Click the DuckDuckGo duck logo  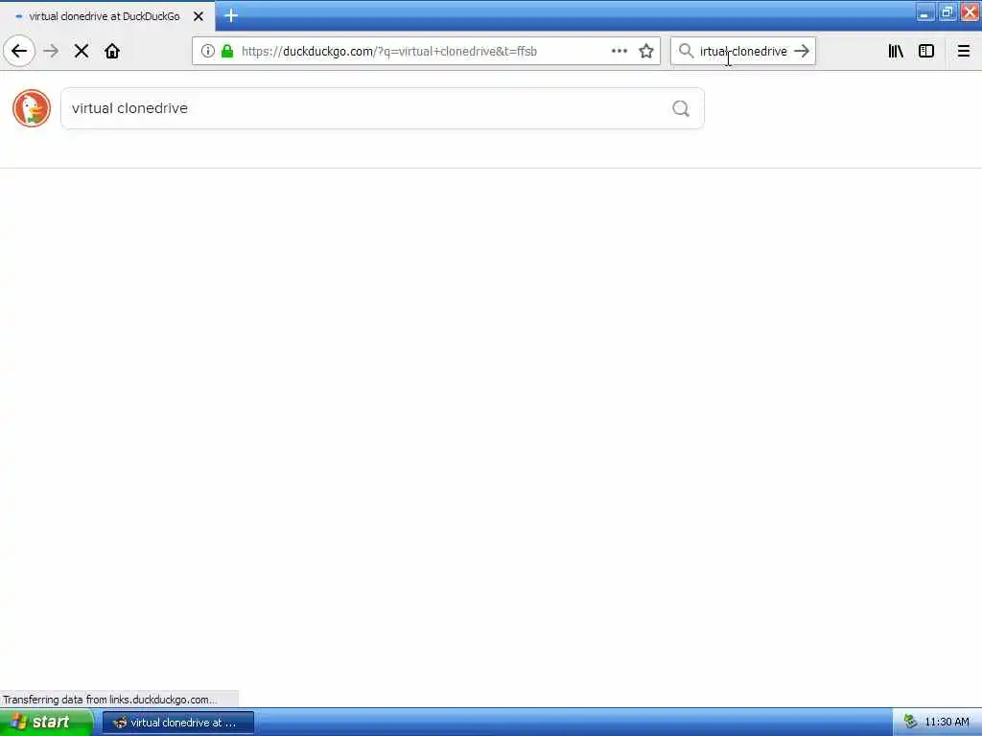[x=32, y=108]
